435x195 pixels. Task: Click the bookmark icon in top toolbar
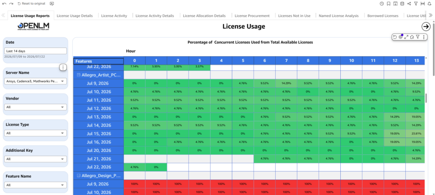[388, 3]
